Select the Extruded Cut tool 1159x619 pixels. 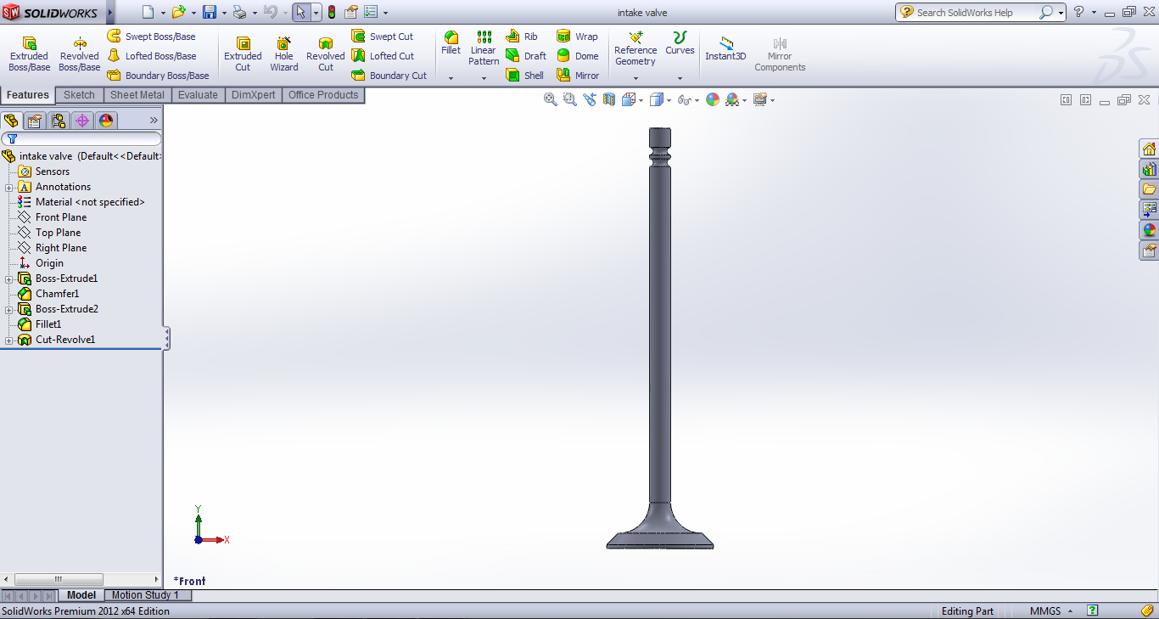243,54
